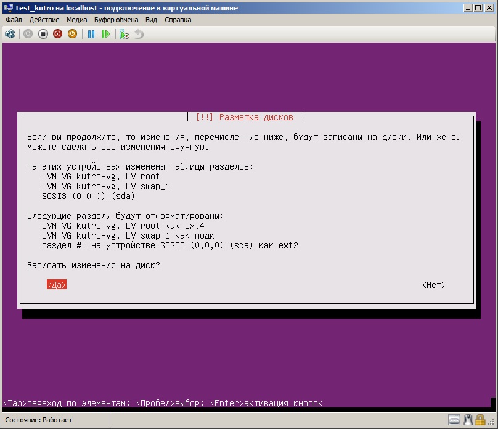Create a checkpoint with snapshot icon
Image resolution: width=498 pixels, height=429 pixels.
click(x=124, y=34)
